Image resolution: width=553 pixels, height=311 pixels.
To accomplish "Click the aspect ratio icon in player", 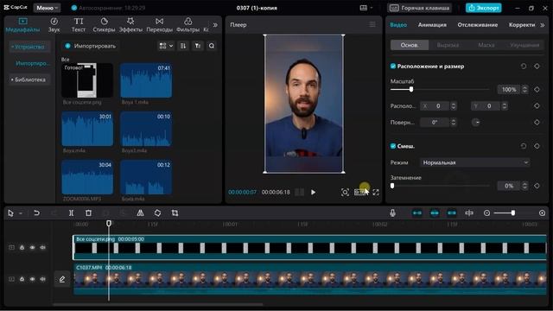I will pos(360,192).
